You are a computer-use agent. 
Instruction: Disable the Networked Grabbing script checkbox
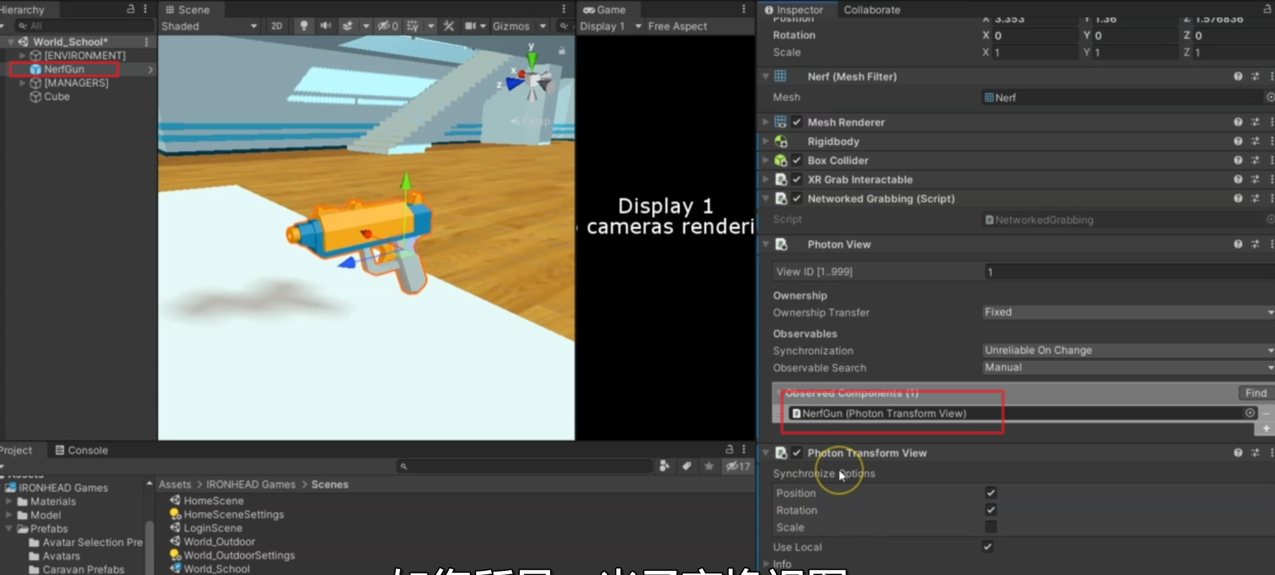tap(797, 199)
